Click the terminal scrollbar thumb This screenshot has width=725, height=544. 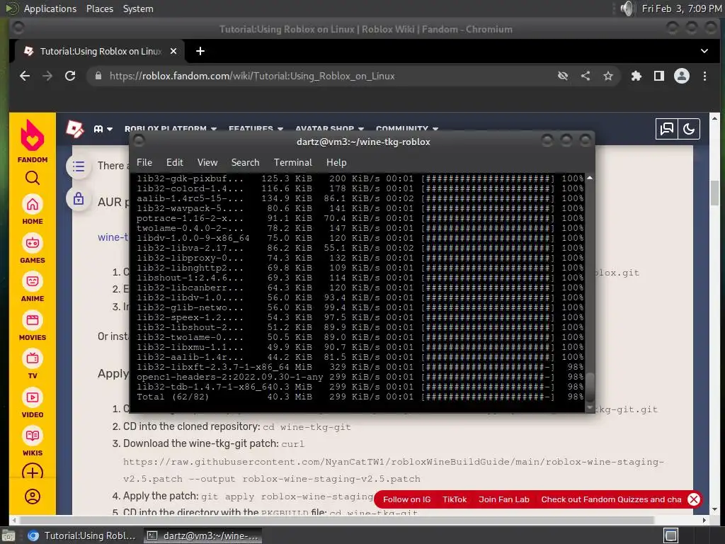point(590,387)
